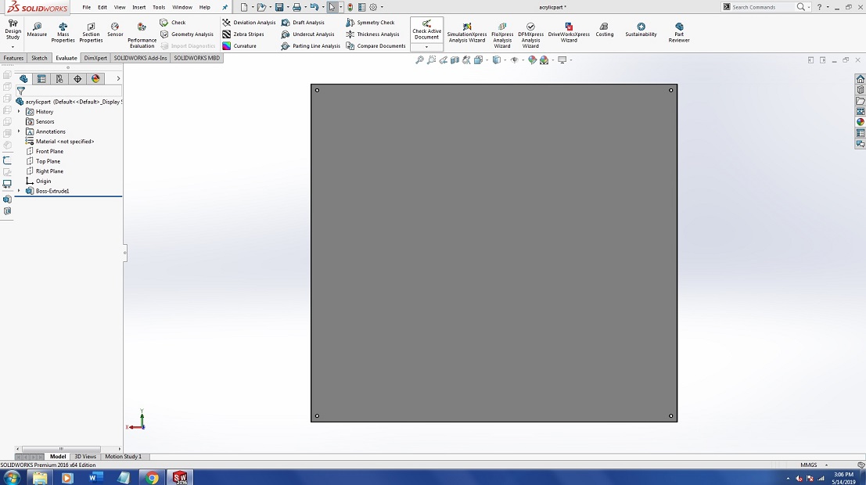This screenshot has width=866, height=485.
Task: Expand manager pane tabs arrow
Action: click(x=118, y=79)
